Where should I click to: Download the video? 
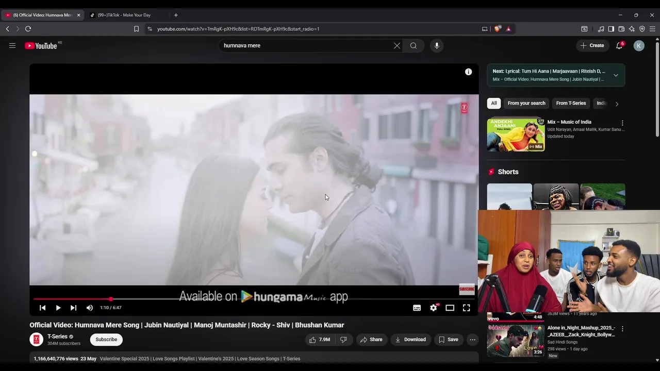click(410, 340)
